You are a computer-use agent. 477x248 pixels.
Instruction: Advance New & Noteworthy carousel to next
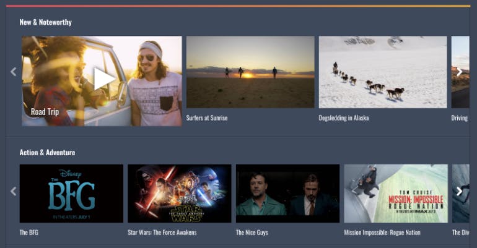460,72
